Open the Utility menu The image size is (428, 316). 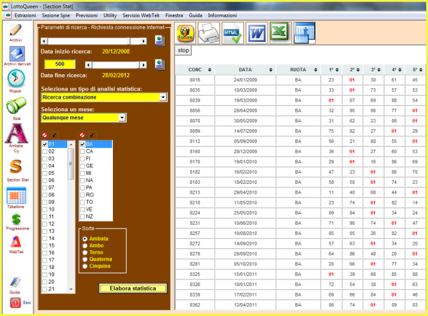click(x=110, y=15)
